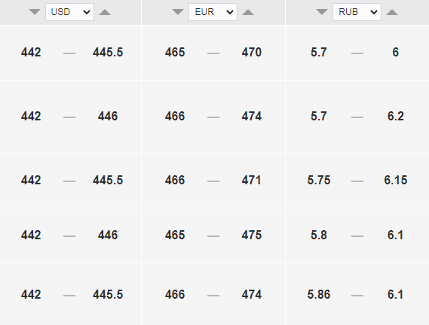Screen dimensions: 429x325
Task: Click the down arrow beside EUR
Action: pyautogui.click(x=178, y=12)
